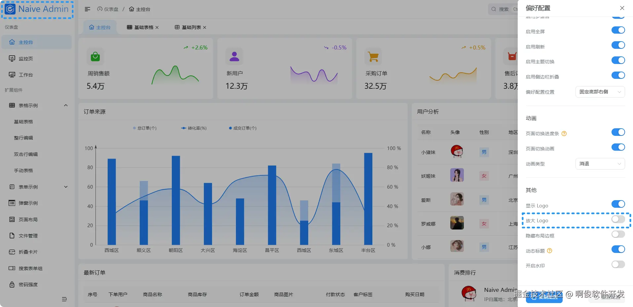This screenshot has width=633, height=307.
Task: Click help icon beside 页面切换进度条
Action: 564,134
